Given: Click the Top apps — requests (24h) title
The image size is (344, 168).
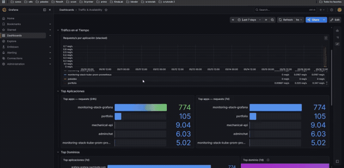Looking at the screenshot, I should click(80, 99).
